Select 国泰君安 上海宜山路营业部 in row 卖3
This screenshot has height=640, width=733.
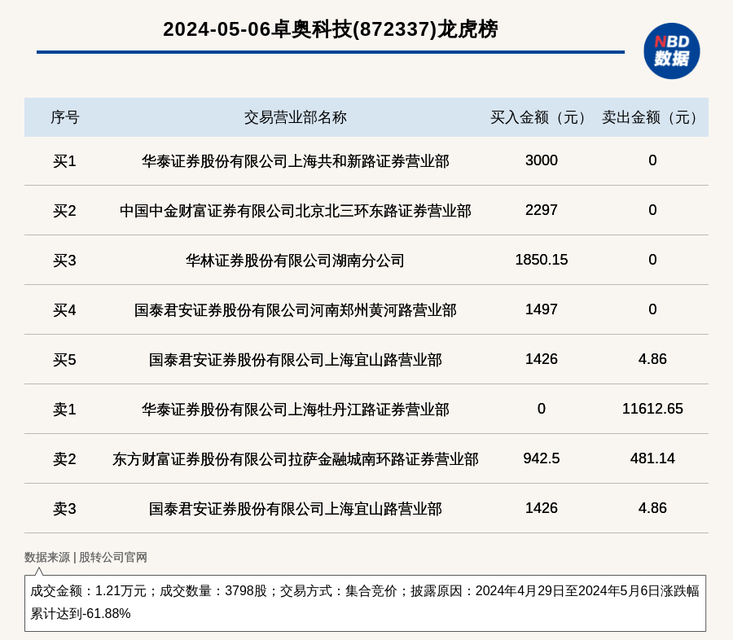click(x=296, y=508)
